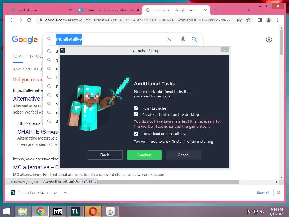Open Google search settings gear

269,40
